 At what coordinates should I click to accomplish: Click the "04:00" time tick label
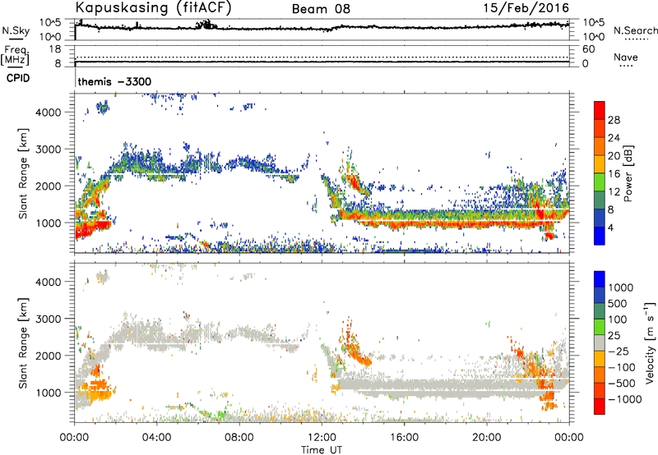[156, 438]
